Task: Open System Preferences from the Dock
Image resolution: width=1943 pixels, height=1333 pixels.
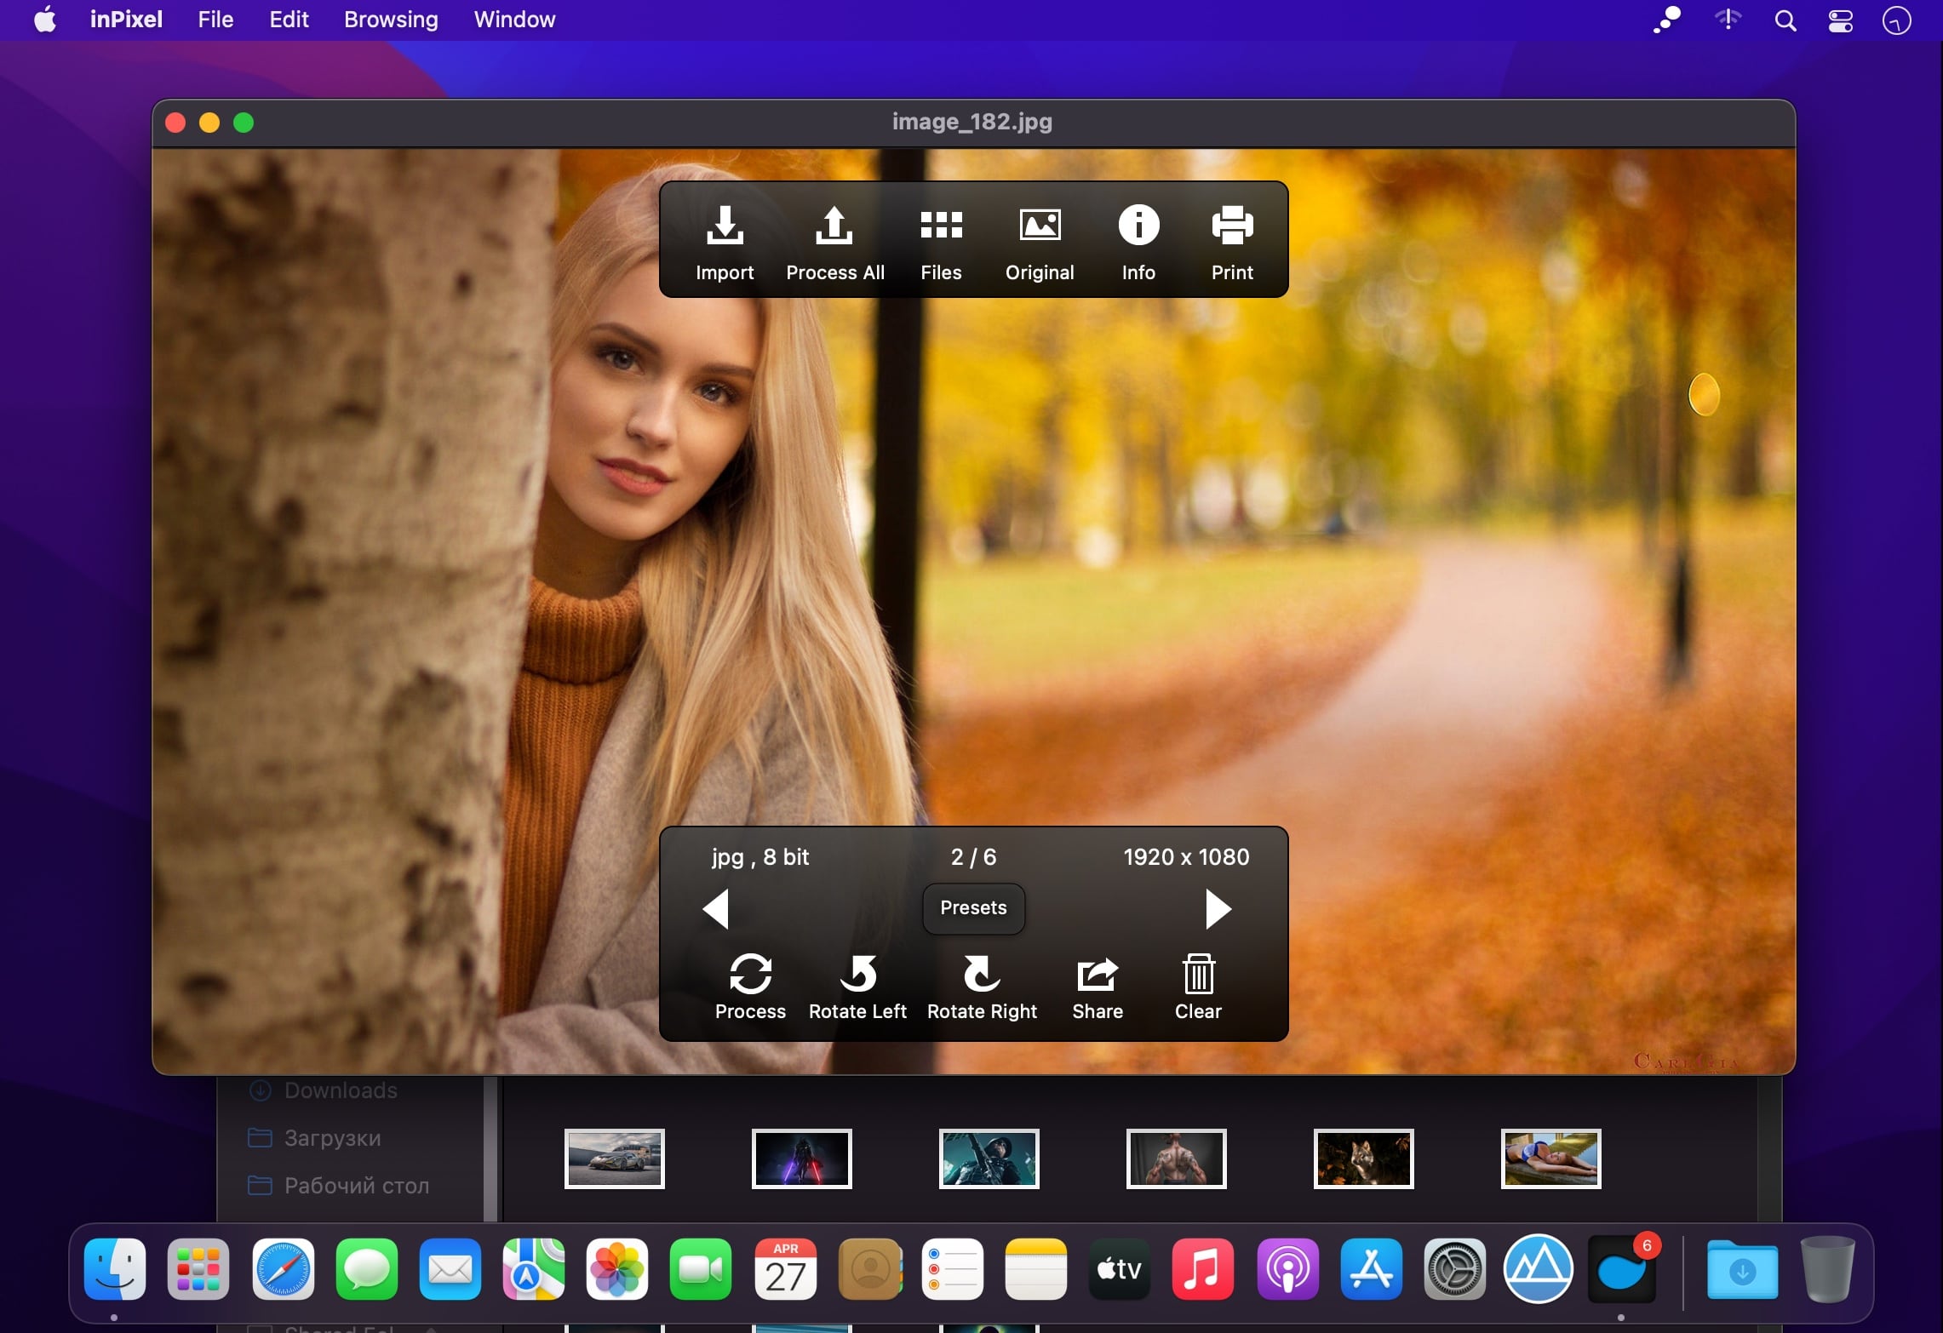Action: coord(1455,1269)
